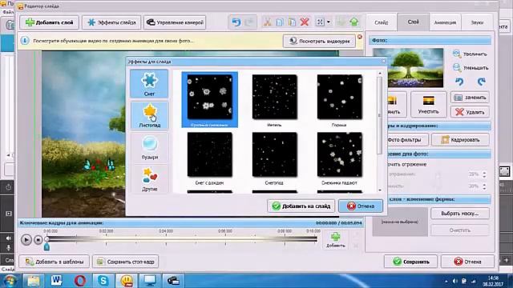
Task: Stop the animation preview
Action: point(38,240)
